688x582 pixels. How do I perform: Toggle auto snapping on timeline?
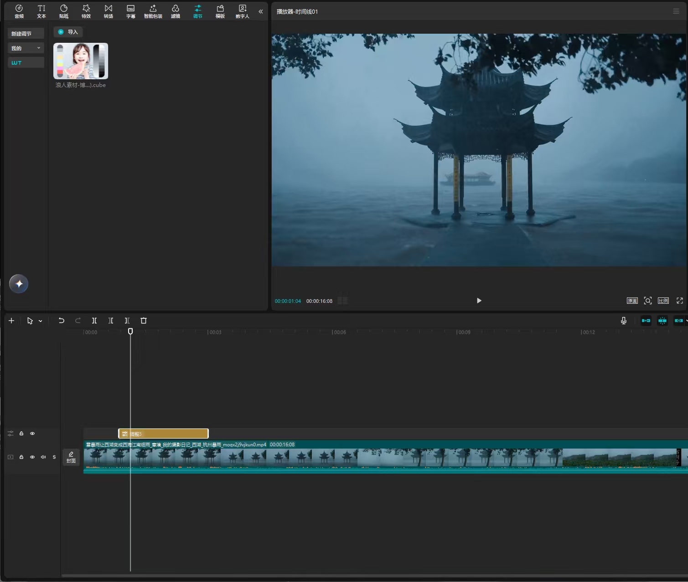[662, 321]
